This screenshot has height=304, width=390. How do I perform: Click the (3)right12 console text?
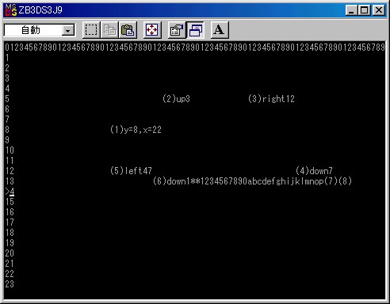(x=271, y=99)
